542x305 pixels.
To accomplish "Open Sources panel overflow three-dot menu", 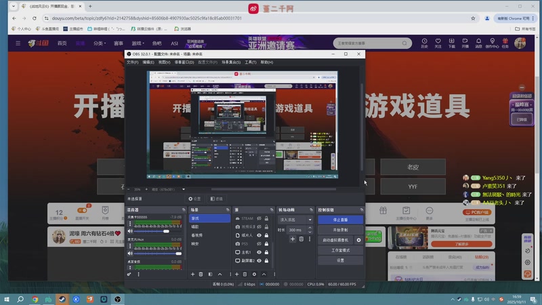I will coord(274,274).
